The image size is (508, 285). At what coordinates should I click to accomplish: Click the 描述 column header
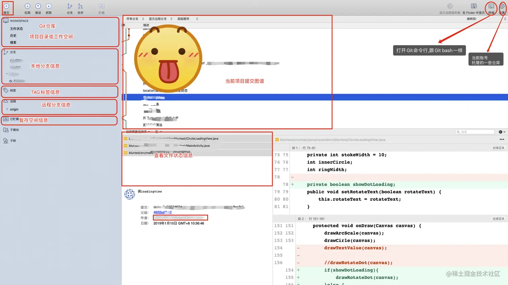tap(146, 25)
